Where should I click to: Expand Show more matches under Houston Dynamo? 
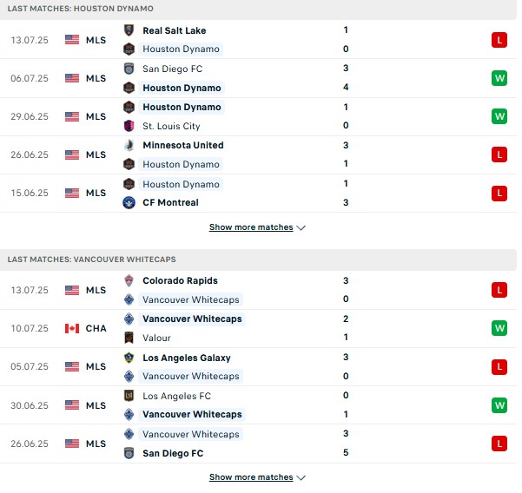click(x=257, y=227)
